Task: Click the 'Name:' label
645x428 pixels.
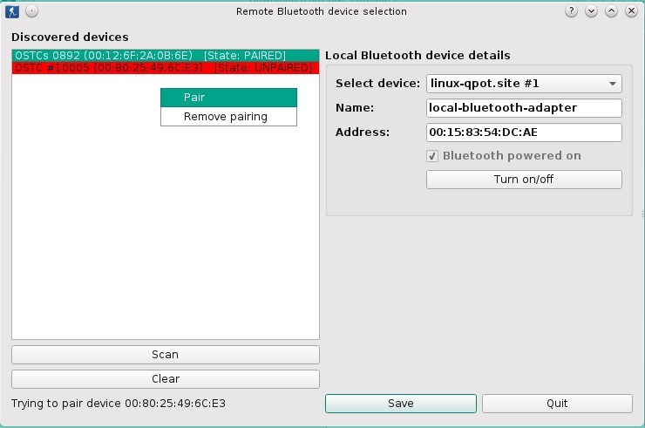Action: click(355, 108)
